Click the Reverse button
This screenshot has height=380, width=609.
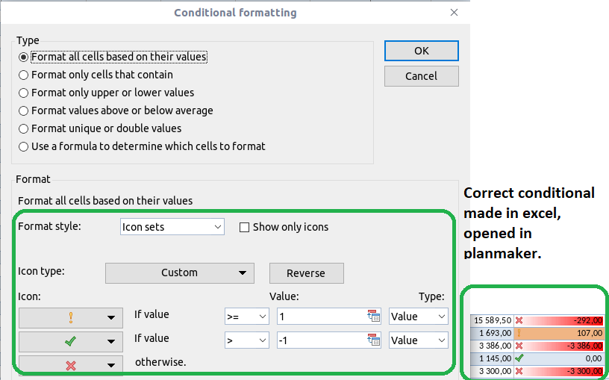306,272
